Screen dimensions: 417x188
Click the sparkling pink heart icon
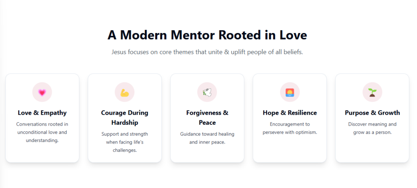point(42,92)
